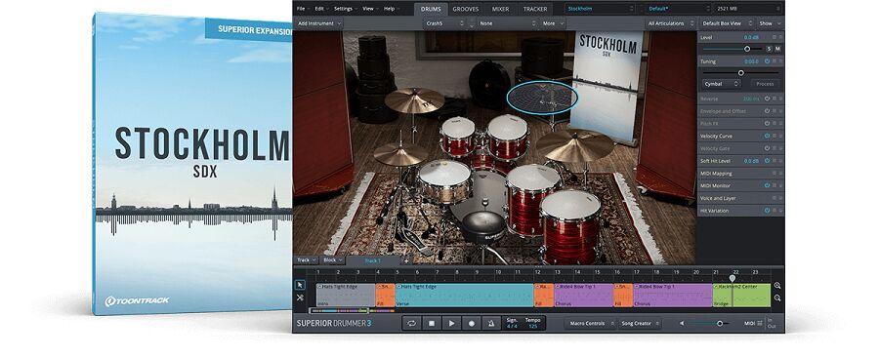
Task: Open the File menu
Action: [303, 9]
